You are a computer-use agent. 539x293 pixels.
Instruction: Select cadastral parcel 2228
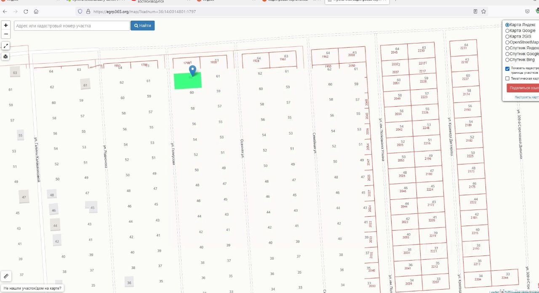(x=423, y=81)
